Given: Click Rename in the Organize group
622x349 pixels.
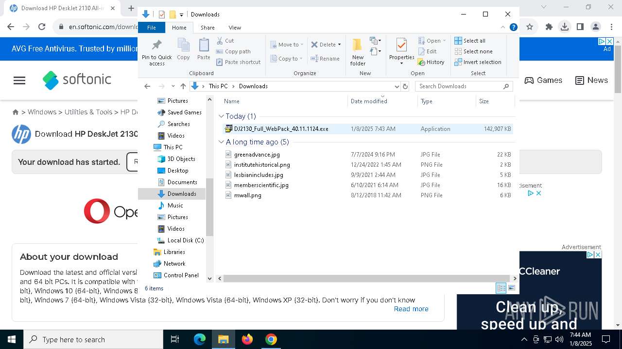Looking at the screenshot, I should click(325, 59).
